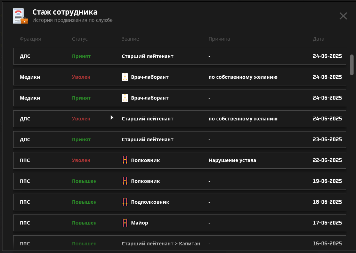Click date 22-06-2025
356x253 pixels.
coord(327,160)
